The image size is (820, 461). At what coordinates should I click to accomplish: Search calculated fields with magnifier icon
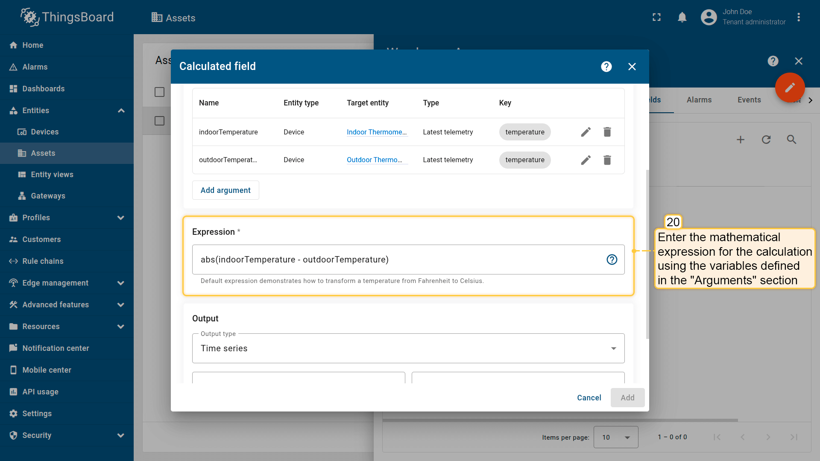click(791, 140)
